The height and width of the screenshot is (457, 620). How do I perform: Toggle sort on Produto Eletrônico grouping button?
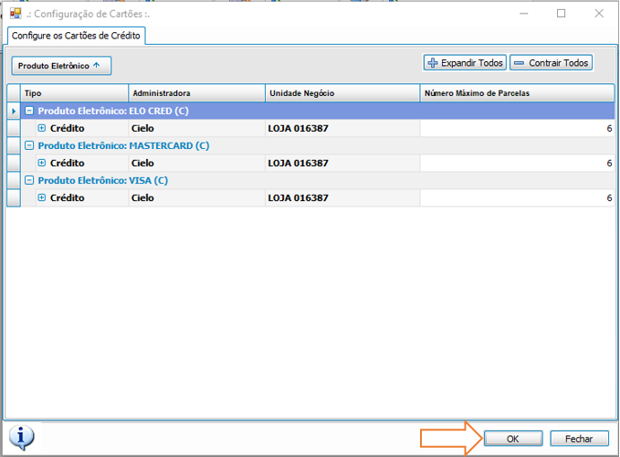click(x=61, y=66)
